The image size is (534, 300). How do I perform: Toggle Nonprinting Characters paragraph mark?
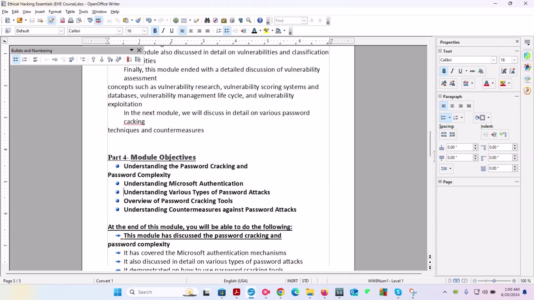click(240, 20)
